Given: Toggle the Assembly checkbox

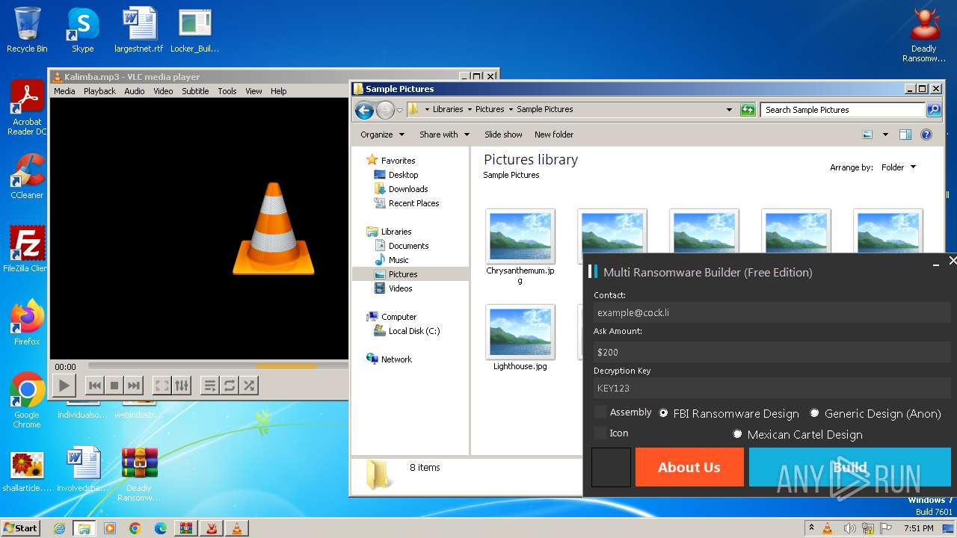Looking at the screenshot, I should (600, 412).
